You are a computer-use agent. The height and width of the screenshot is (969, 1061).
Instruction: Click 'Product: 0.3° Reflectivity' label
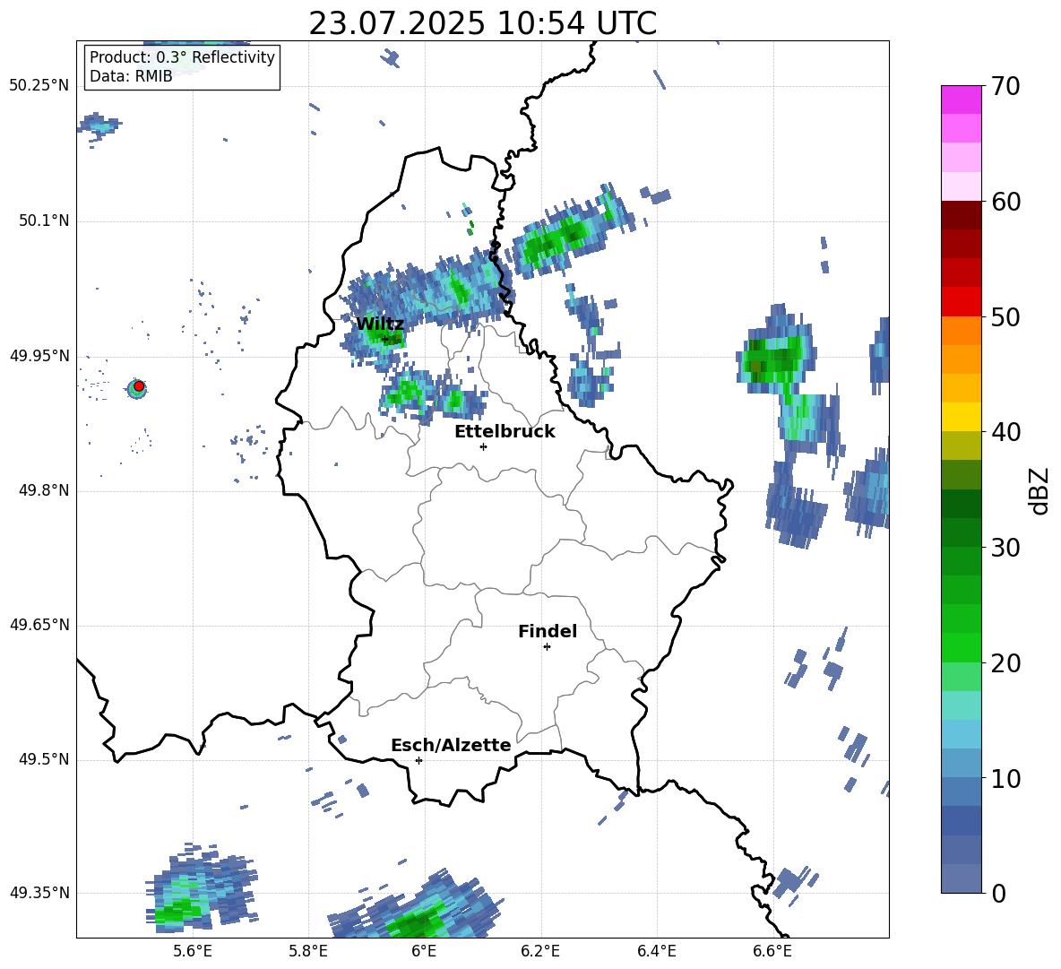coord(182,57)
